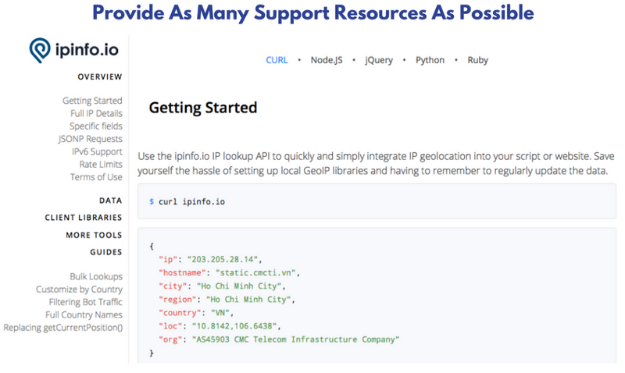Open the IPv6 Support link
The width and height of the screenshot is (625, 373).
click(97, 151)
